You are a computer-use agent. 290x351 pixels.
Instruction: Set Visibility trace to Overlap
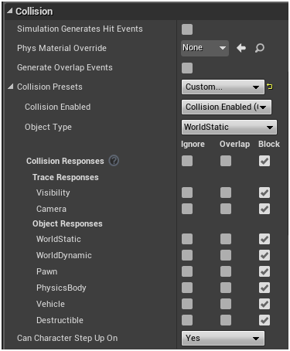(226, 193)
